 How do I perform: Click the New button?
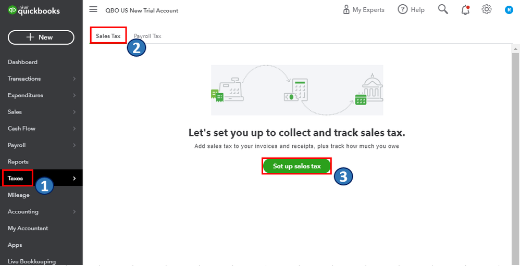click(41, 37)
